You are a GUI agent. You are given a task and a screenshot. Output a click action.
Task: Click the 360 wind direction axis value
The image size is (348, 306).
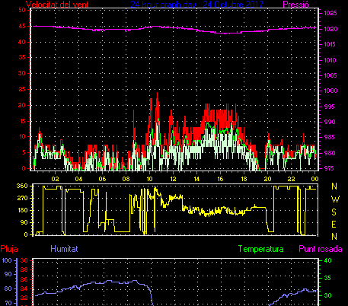click(22, 186)
